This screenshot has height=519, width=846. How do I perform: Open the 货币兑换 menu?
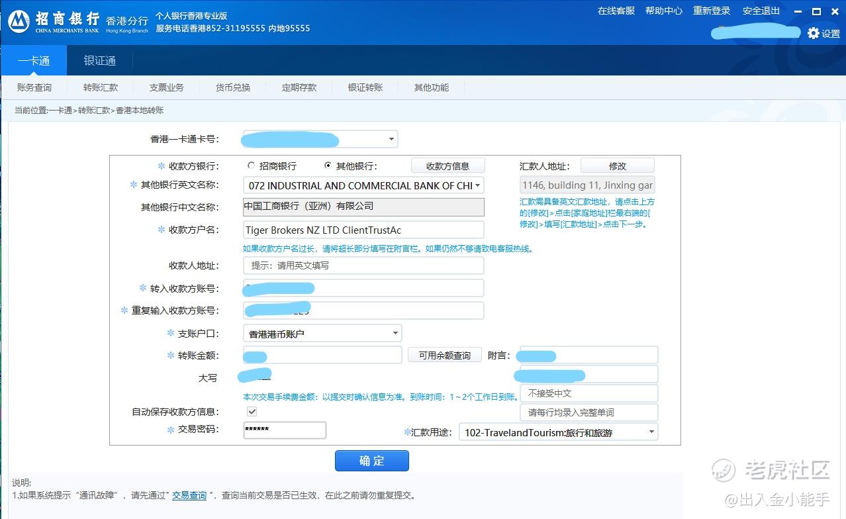233,87
